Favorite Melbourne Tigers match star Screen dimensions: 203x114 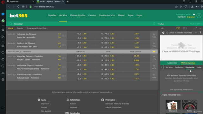coord(154,66)
